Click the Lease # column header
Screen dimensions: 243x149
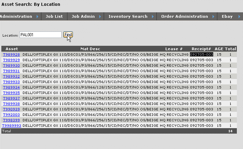174,49
